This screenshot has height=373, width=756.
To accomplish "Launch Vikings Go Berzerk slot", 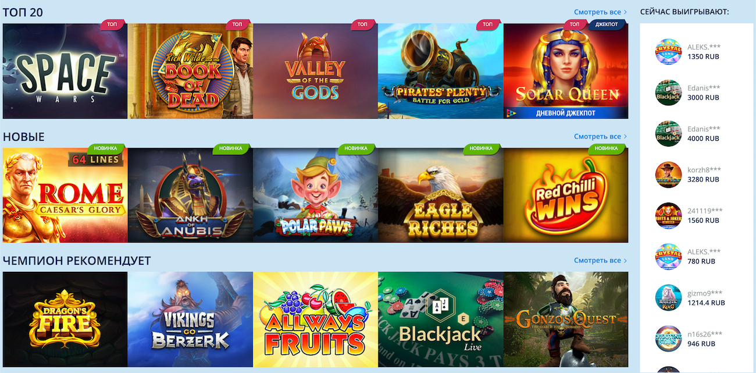I will coord(190,319).
